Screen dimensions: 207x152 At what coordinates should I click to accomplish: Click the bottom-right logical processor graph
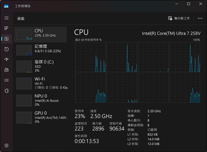point(185,88)
